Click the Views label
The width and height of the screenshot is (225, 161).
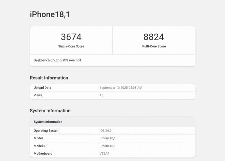tap(38, 95)
